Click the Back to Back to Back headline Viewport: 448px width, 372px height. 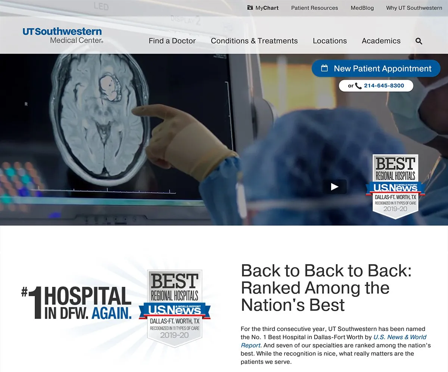326,288
